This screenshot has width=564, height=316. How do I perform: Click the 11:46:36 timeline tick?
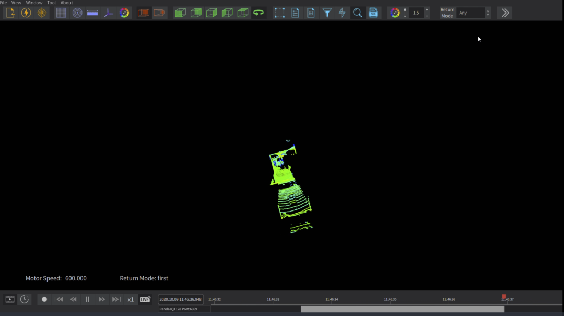449,299
